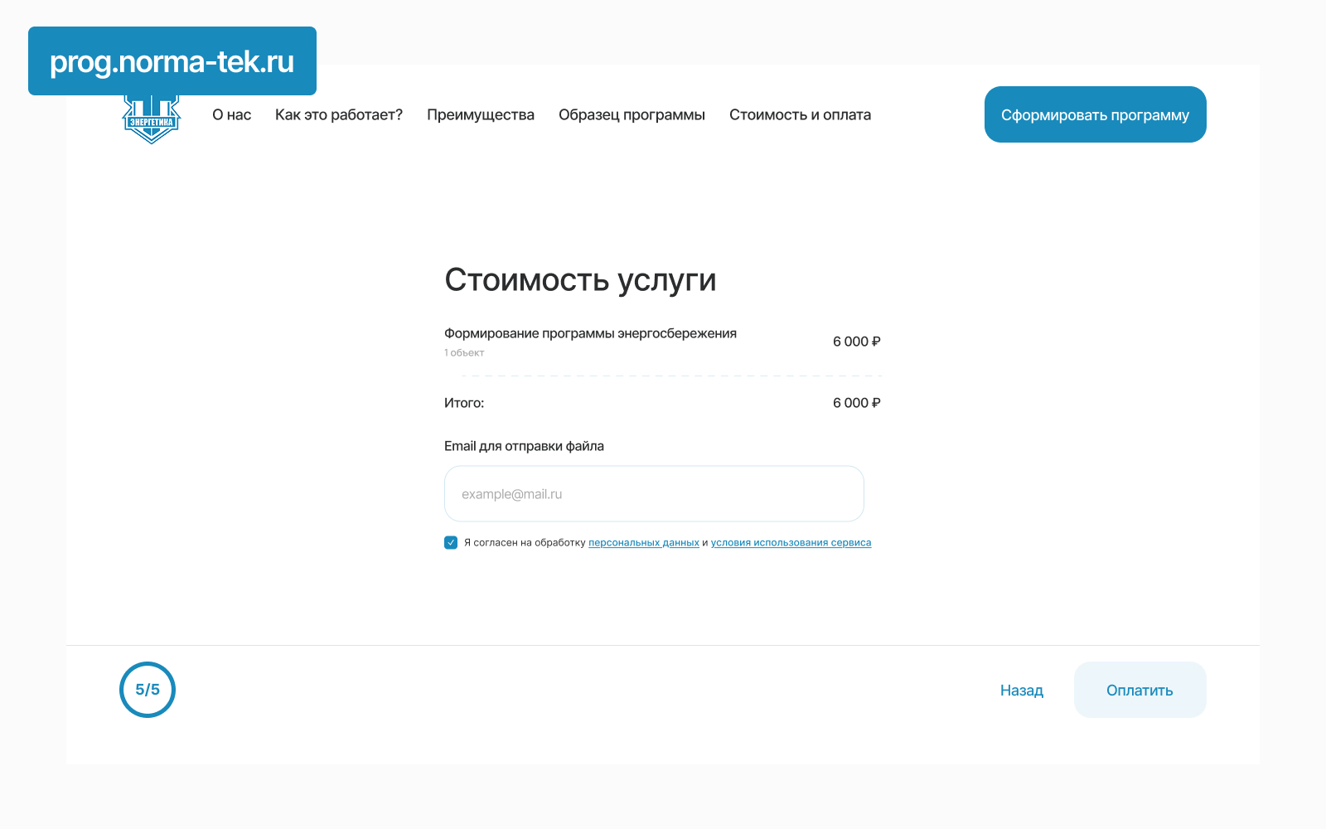Open the персональных данных link
Viewport: 1326px width, 829px height.
point(643,543)
